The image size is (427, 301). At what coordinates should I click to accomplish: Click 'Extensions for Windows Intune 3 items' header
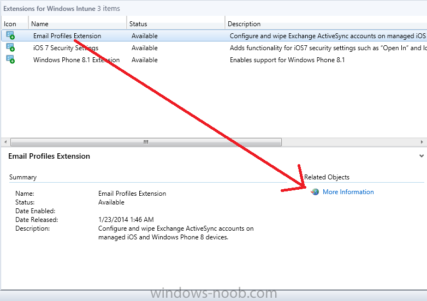point(62,8)
